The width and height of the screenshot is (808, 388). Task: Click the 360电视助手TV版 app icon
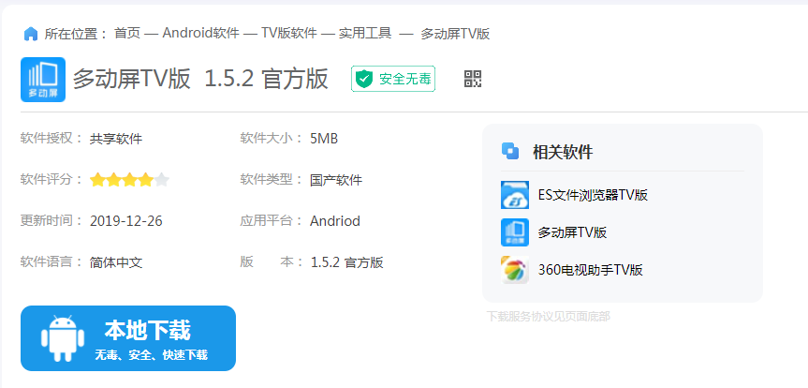pyautogui.click(x=515, y=269)
